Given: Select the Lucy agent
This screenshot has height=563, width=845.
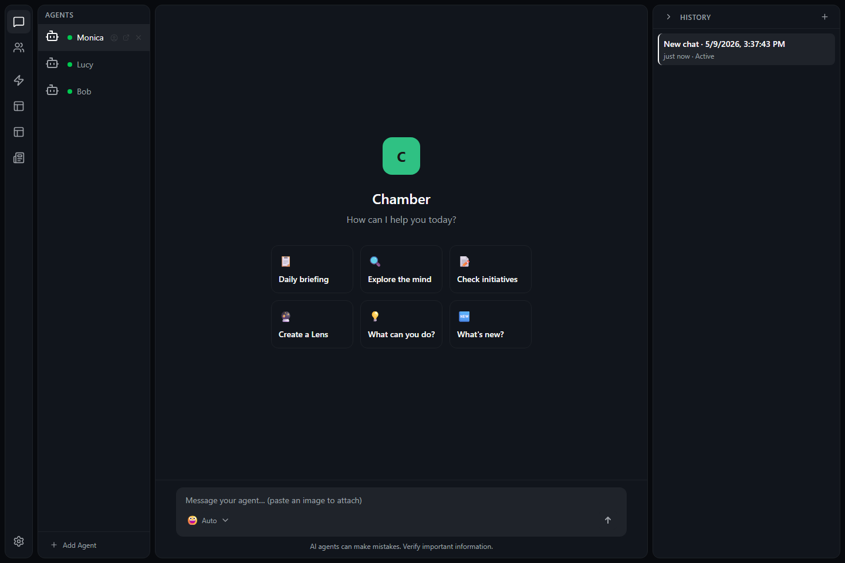Looking at the screenshot, I should (94, 65).
